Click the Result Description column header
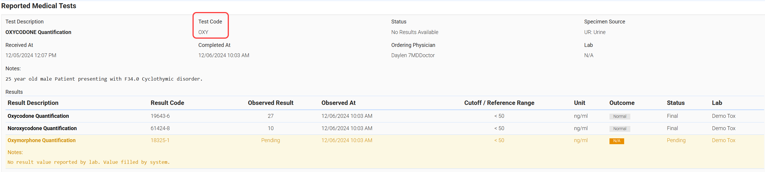Viewport: 765px width, 172px height. 33,103
